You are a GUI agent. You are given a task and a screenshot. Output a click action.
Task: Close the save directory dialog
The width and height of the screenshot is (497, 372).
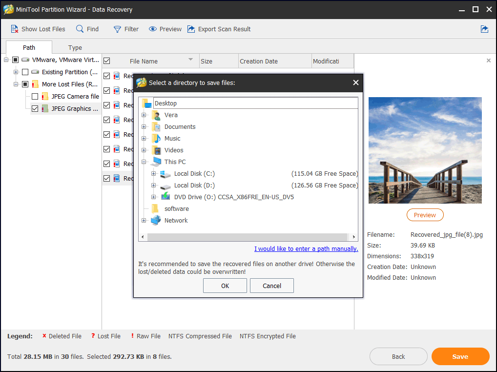tap(356, 83)
